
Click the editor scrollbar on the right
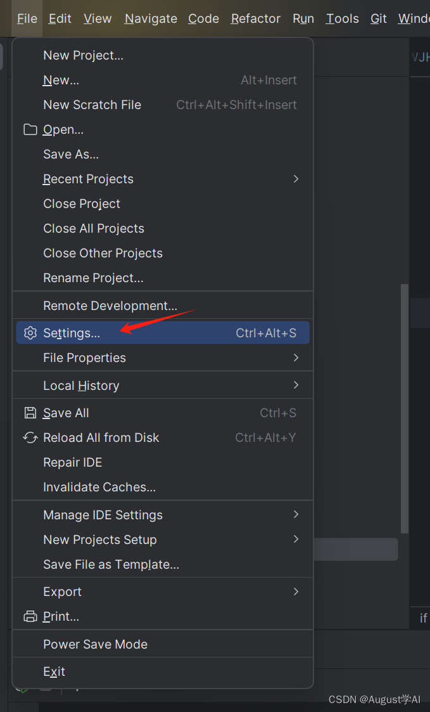tap(403, 406)
